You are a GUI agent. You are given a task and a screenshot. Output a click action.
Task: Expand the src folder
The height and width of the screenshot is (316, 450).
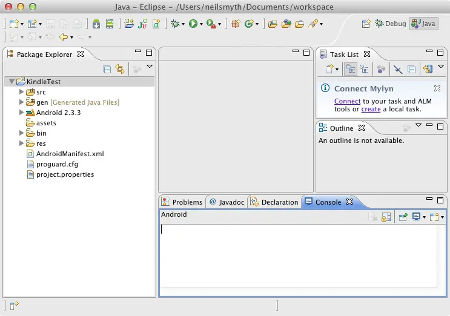click(x=21, y=92)
